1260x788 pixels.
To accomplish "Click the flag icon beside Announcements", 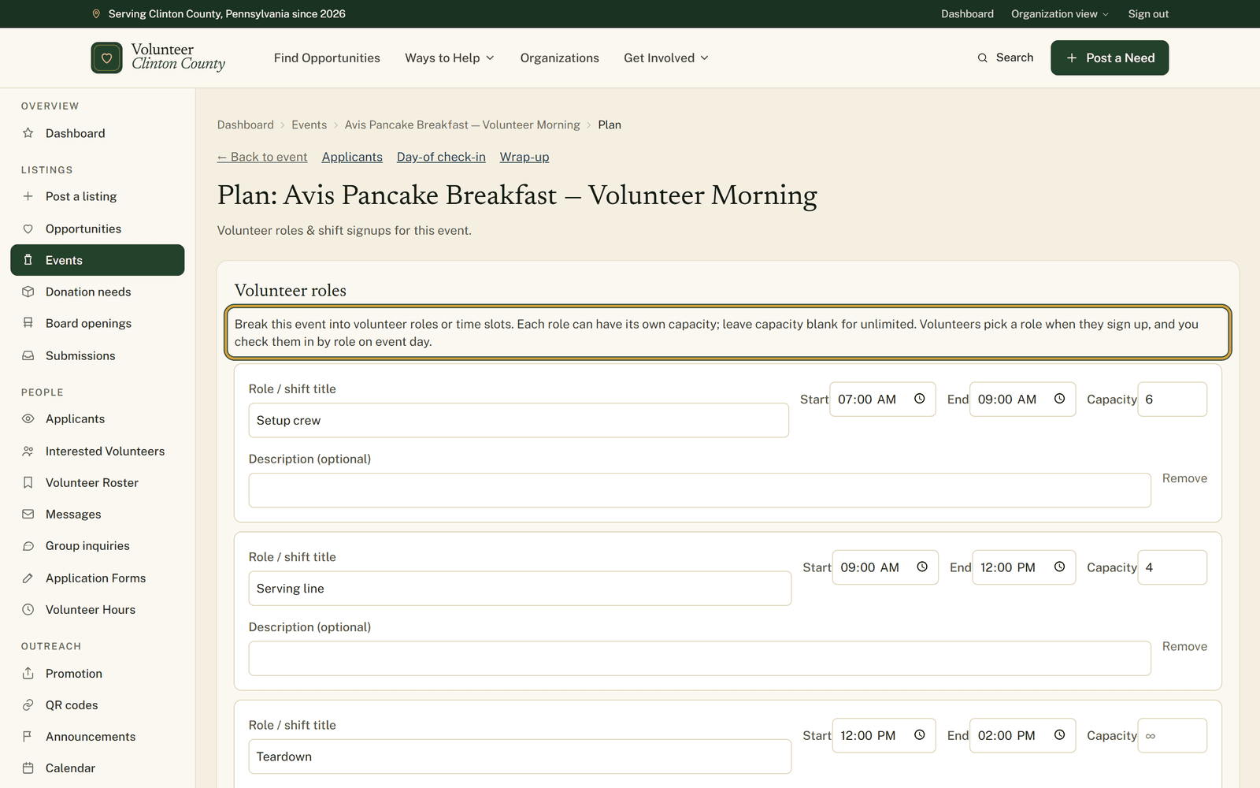I will coord(28,736).
